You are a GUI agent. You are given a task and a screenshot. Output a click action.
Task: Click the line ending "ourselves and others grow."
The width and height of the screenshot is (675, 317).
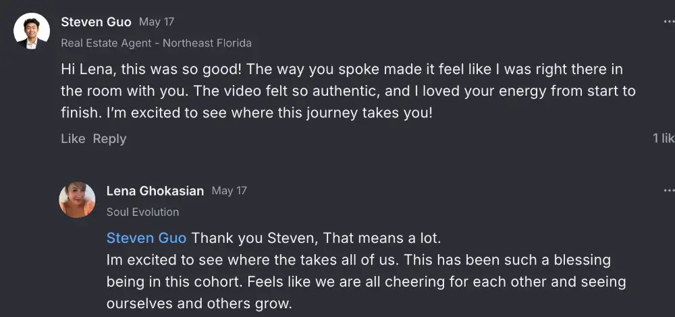click(199, 304)
